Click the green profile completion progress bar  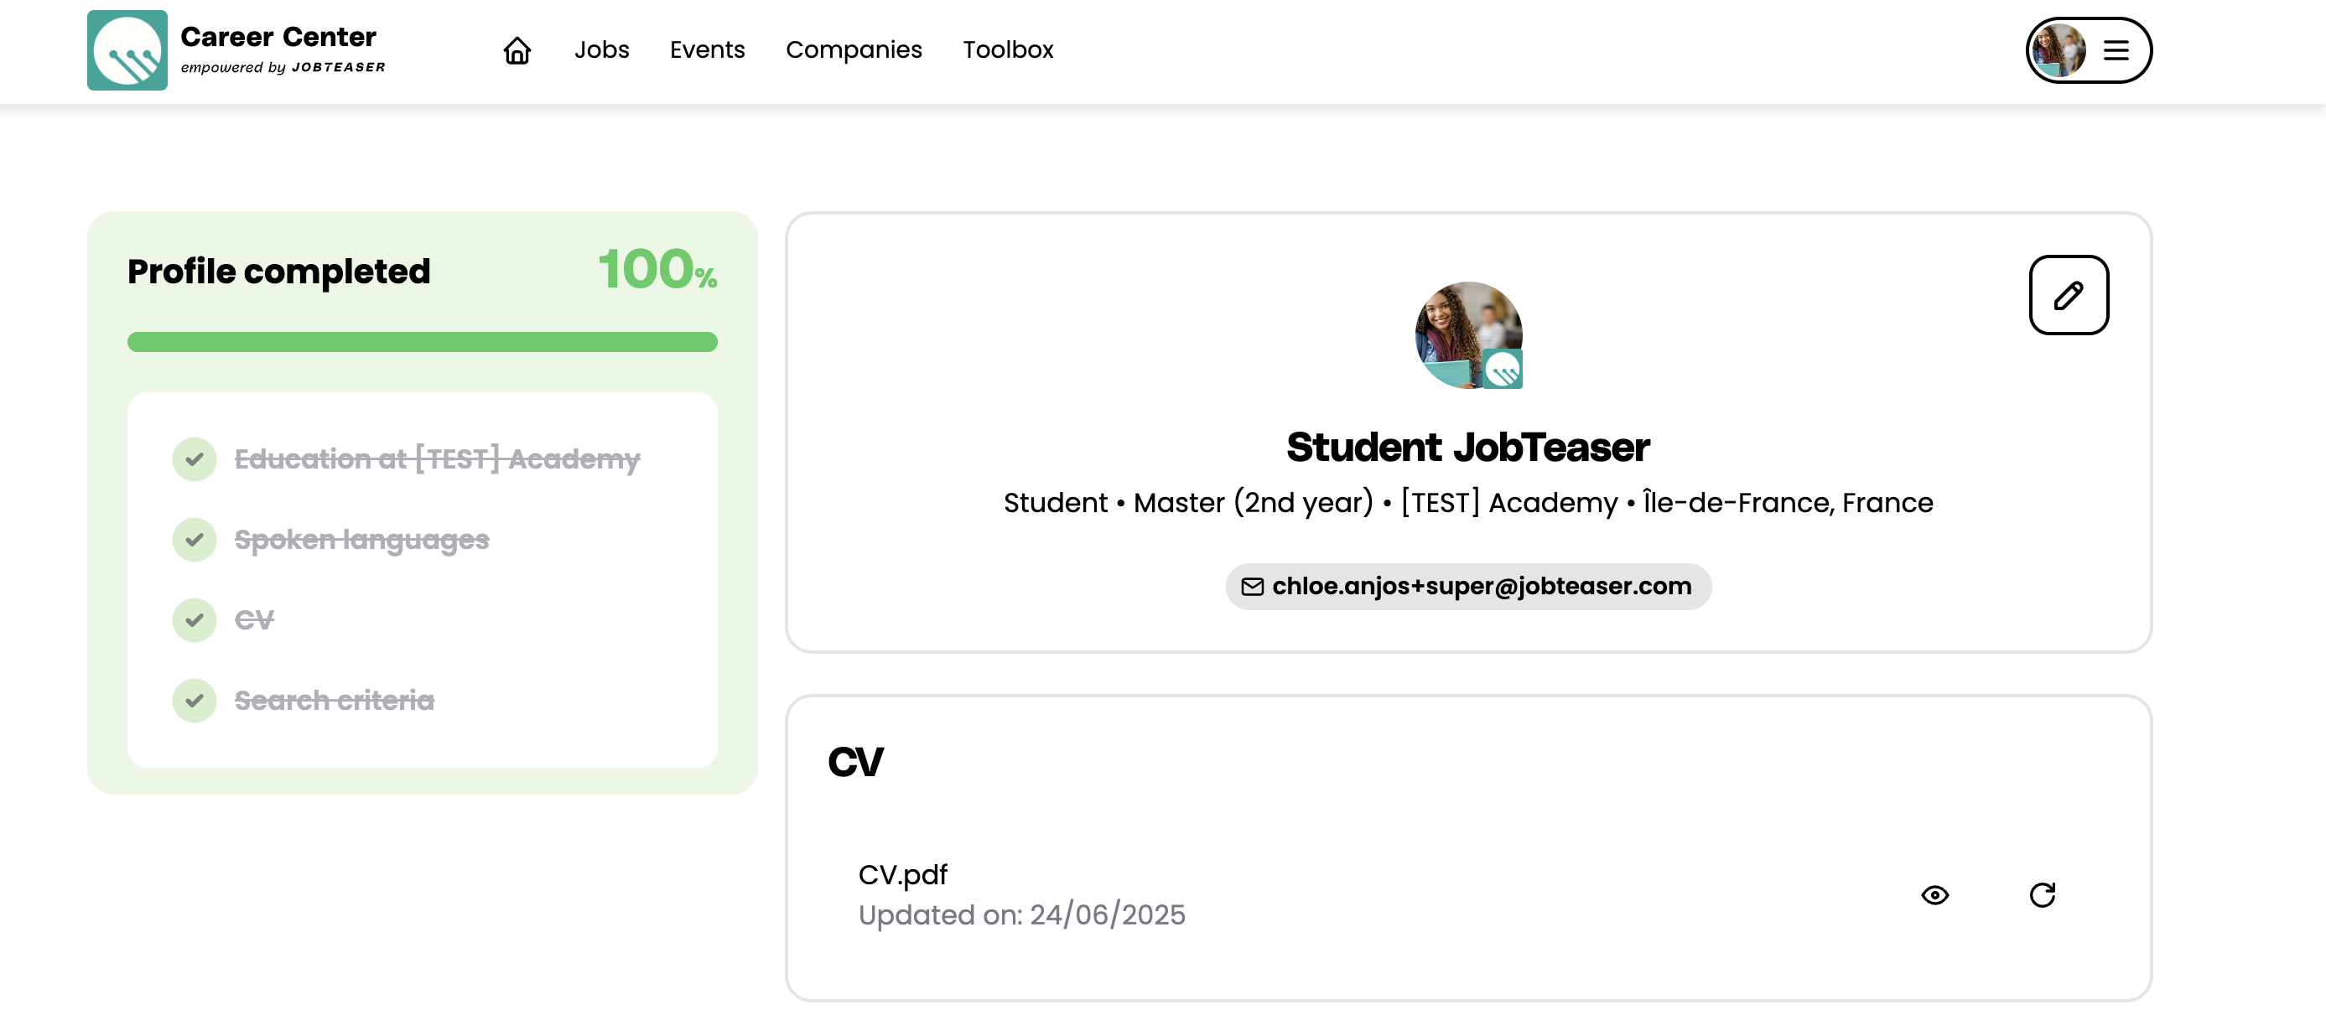422,342
